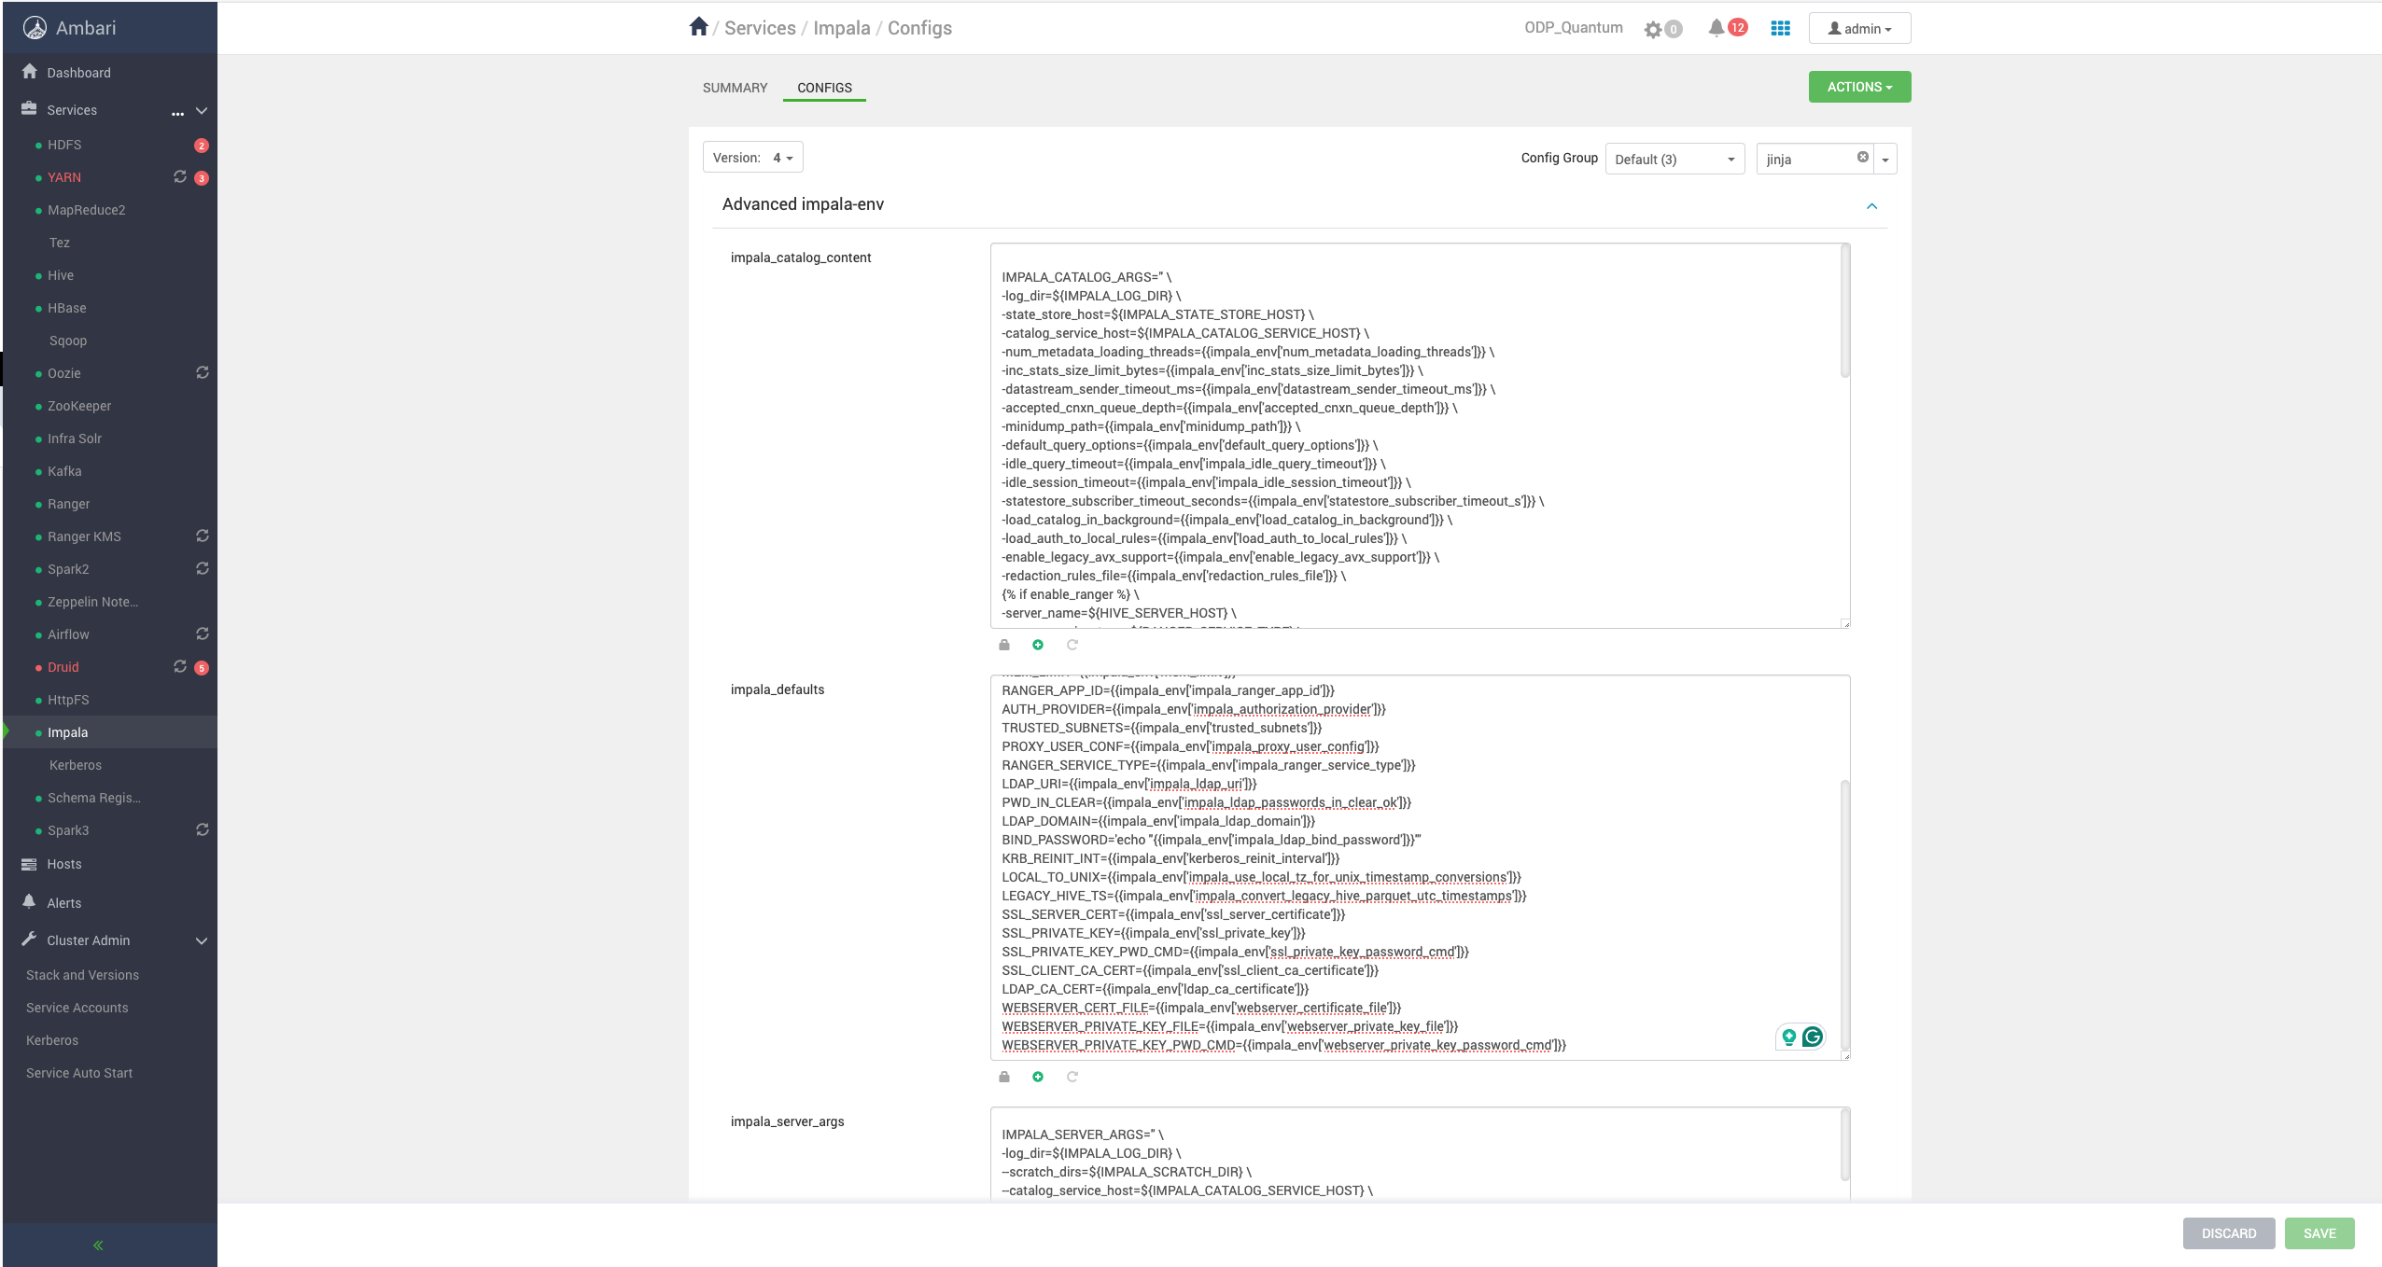Click the Grammarly G icon in impala_defaults

click(x=1813, y=1037)
